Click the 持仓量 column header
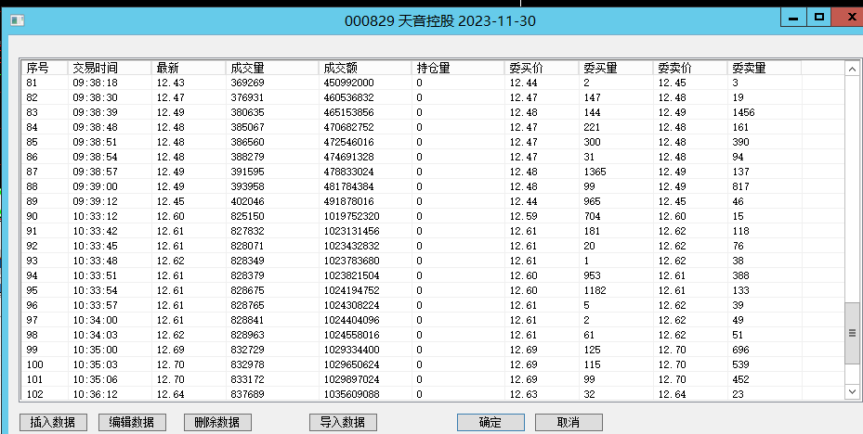The height and width of the screenshot is (434, 863). 458,68
